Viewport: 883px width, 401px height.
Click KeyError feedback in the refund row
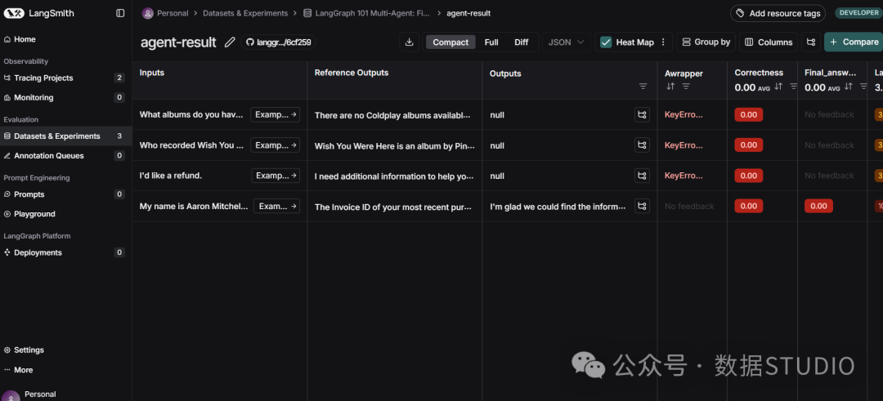coord(684,176)
